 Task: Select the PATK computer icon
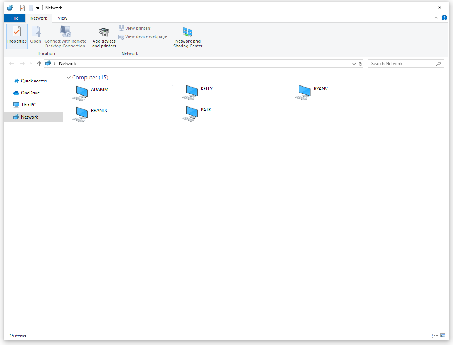pos(190,114)
